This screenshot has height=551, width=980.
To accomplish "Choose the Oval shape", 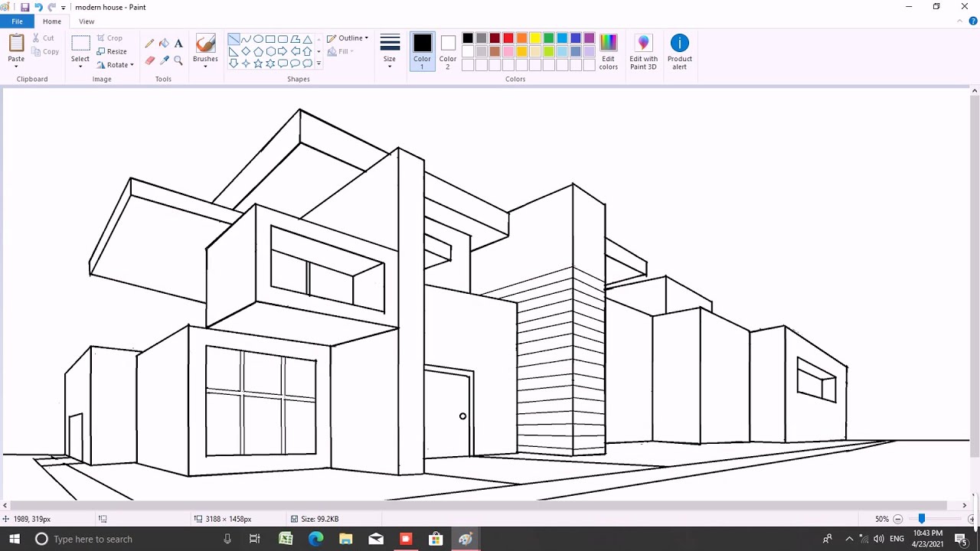I will 258,39.
